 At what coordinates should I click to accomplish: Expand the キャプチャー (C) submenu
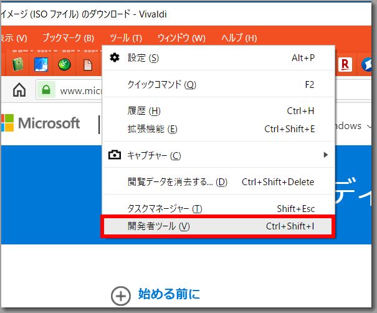[218, 155]
